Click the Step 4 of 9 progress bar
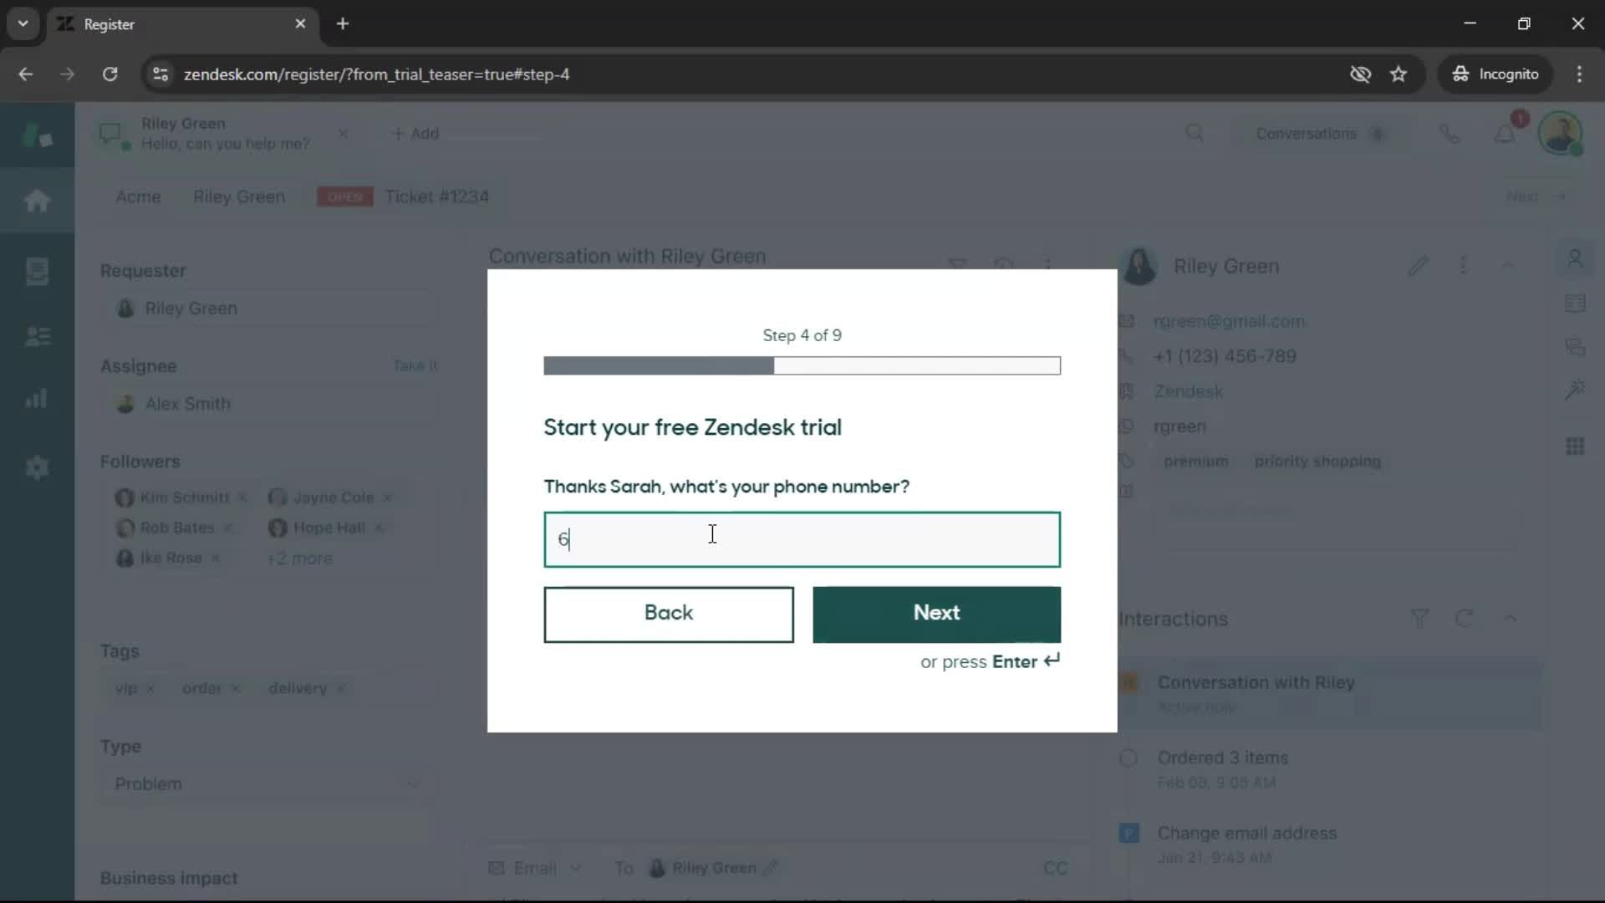The height and width of the screenshot is (903, 1605). pos(802,365)
